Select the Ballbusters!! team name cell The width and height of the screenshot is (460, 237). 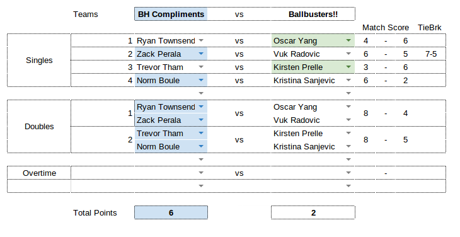coord(313,14)
